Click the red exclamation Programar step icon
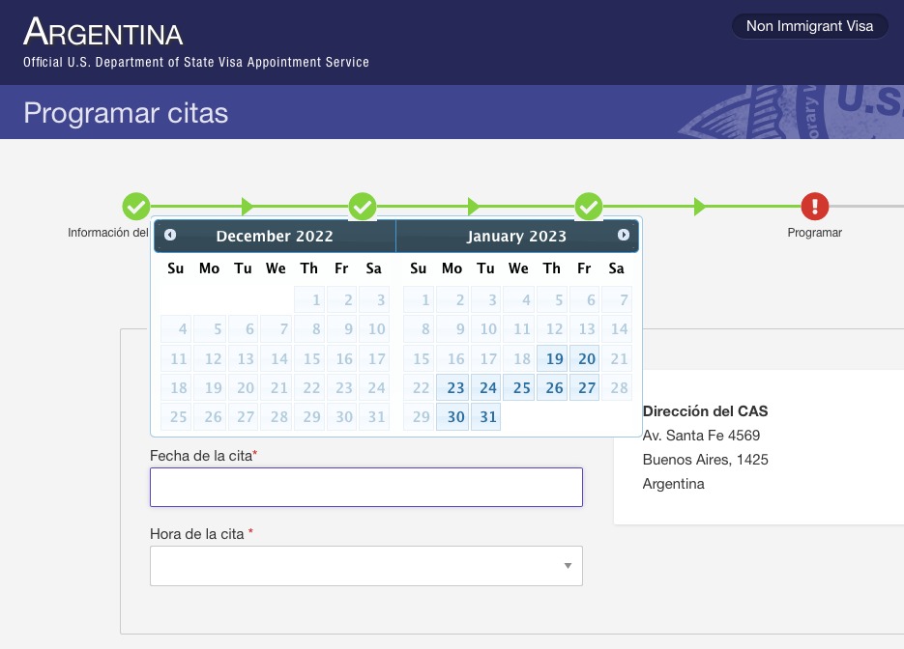 [x=814, y=206]
